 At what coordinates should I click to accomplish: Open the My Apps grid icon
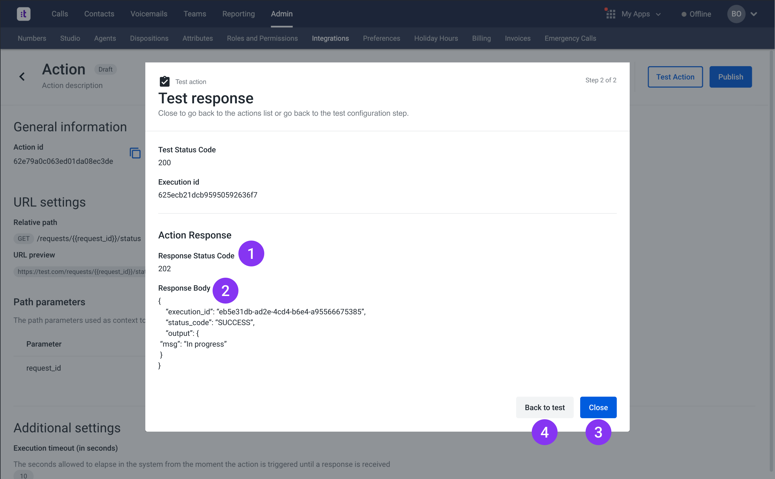point(610,14)
